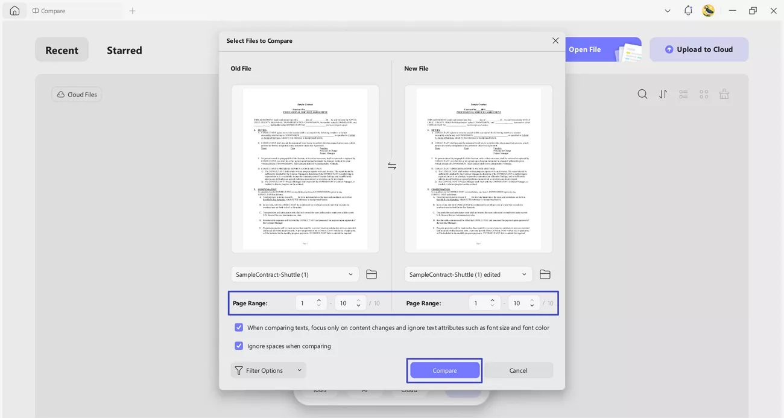
Task: Click the Compare button
Action: (x=444, y=370)
